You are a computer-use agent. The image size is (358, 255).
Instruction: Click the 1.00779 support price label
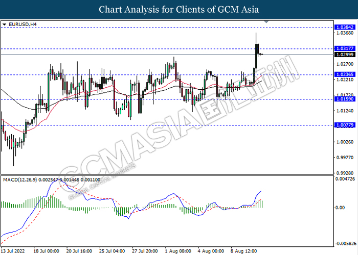click(x=345, y=125)
